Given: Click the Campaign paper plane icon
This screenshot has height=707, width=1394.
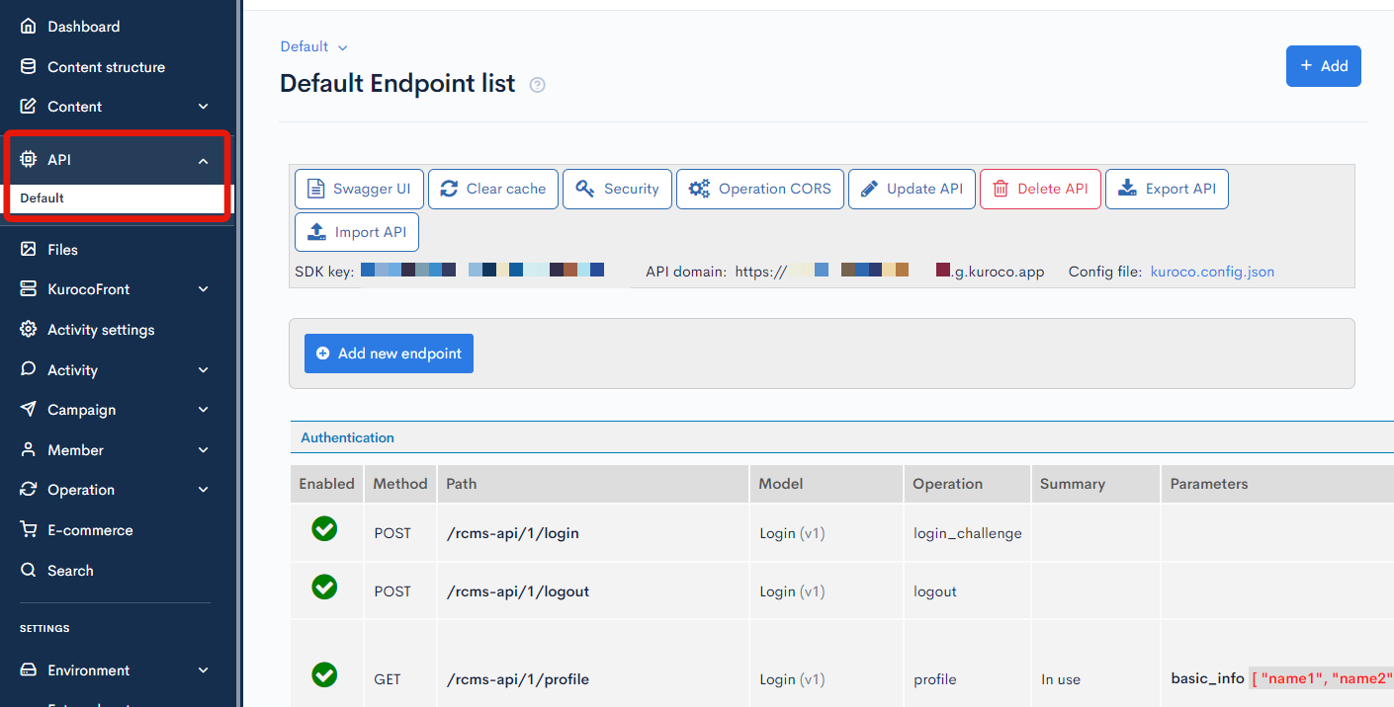Looking at the screenshot, I should [x=29, y=410].
